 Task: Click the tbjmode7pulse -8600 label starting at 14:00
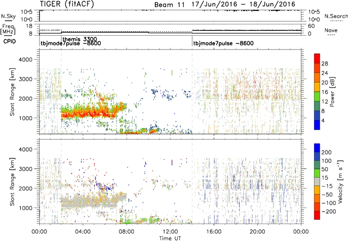click(x=224, y=43)
